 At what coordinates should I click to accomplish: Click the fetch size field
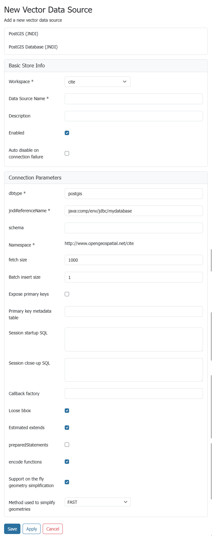(x=133, y=260)
